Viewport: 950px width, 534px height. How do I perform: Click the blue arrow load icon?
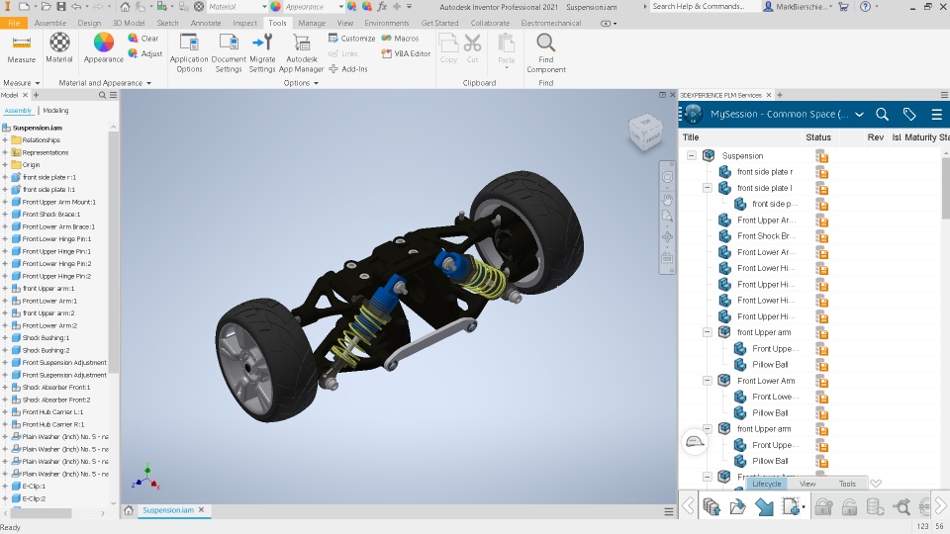[x=764, y=506]
